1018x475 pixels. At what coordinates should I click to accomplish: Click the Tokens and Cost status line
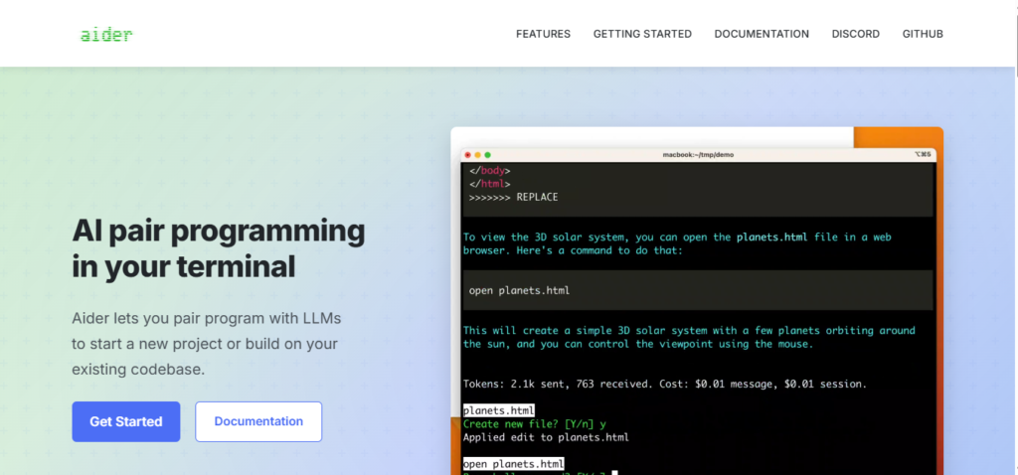click(665, 384)
